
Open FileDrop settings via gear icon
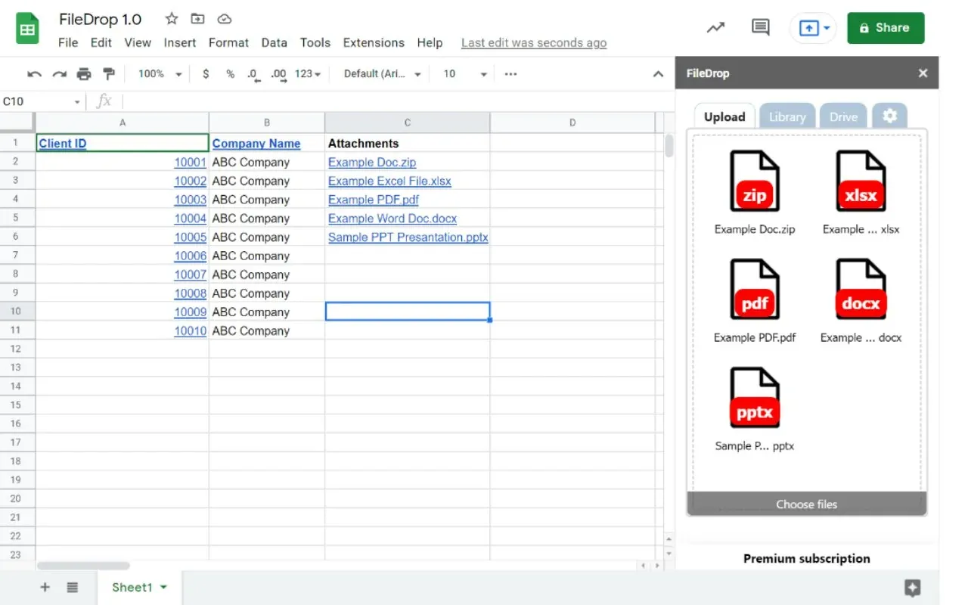(889, 115)
